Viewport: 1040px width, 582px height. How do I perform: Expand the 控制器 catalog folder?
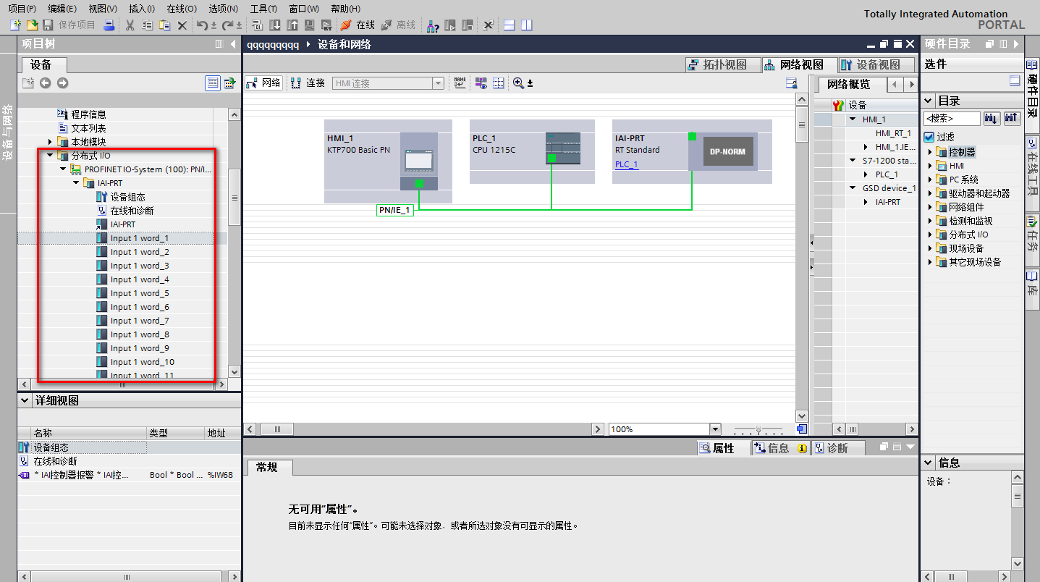930,152
